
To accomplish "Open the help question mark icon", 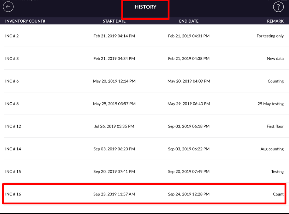I will coord(278,7).
